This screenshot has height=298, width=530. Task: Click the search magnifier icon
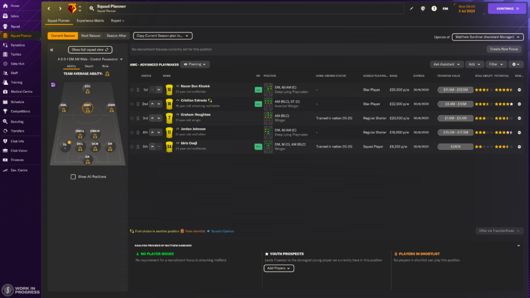(x=92, y=8)
